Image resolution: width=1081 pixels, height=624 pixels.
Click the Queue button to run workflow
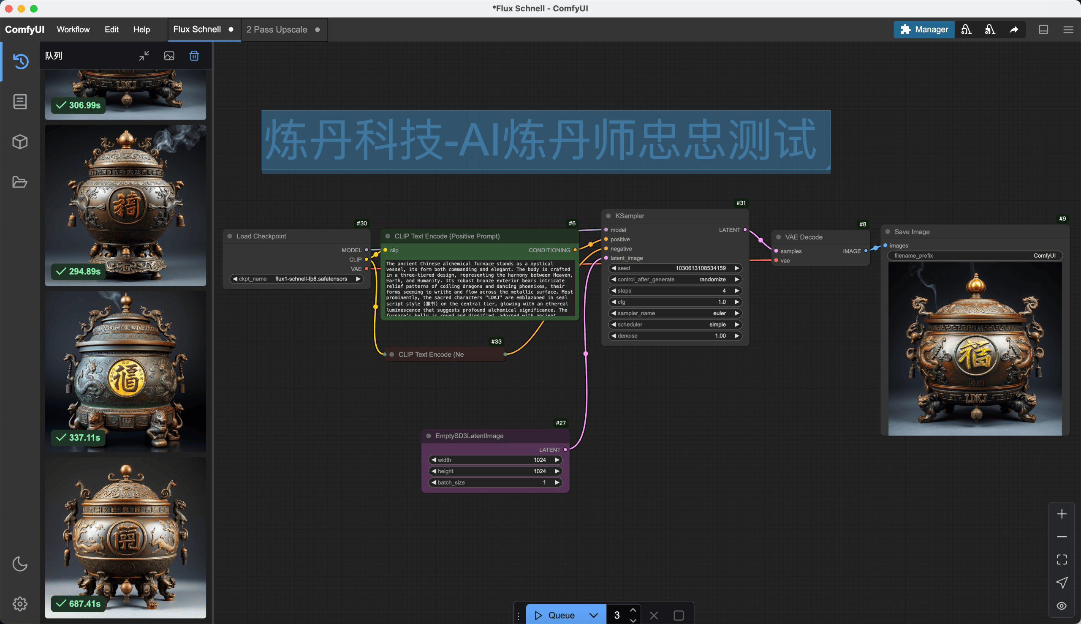pyautogui.click(x=558, y=614)
